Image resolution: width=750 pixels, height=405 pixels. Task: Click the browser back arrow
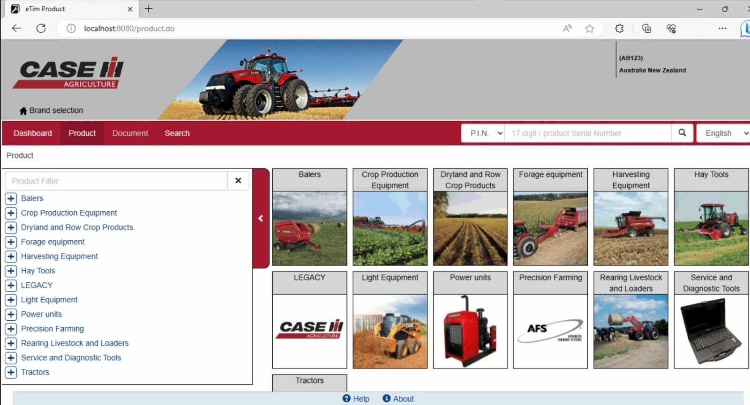[16, 28]
